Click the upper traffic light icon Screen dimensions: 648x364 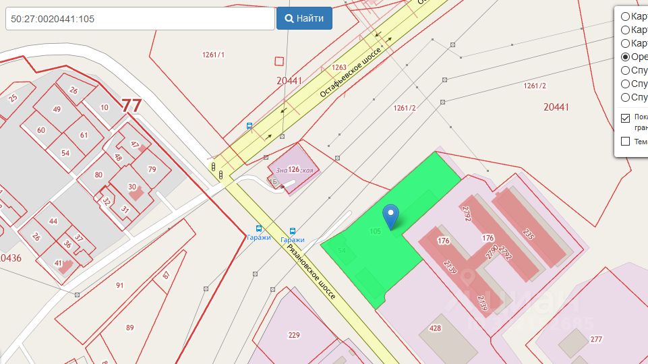click(x=214, y=167)
